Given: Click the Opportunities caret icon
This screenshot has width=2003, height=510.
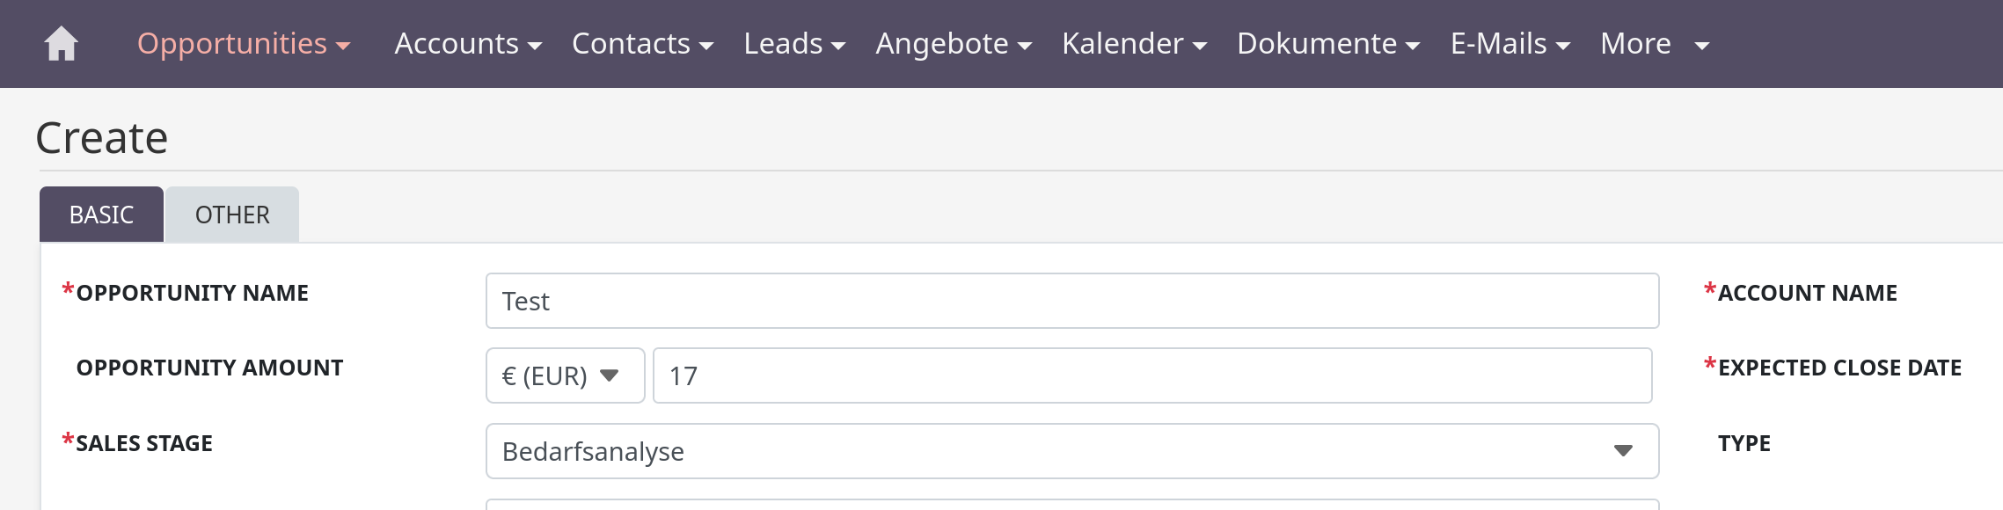Looking at the screenshot, I should (x=343, y=46).
